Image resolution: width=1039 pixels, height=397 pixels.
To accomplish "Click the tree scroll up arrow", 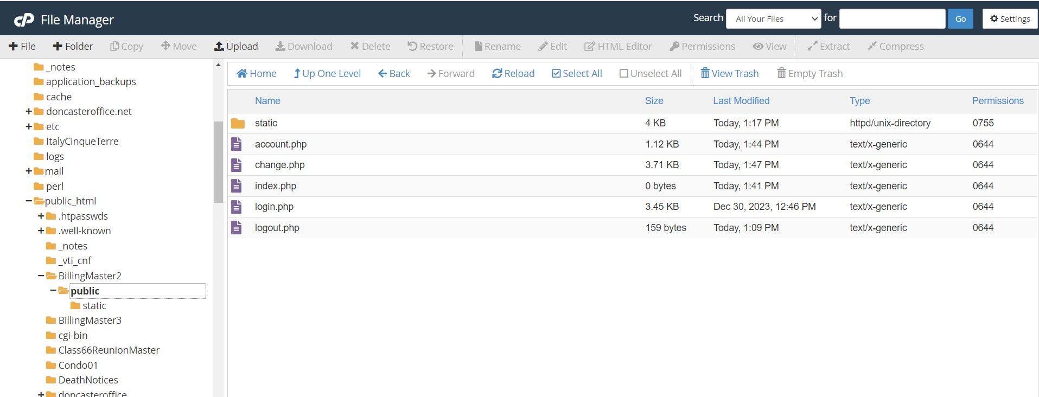I will tap(218, 65).
